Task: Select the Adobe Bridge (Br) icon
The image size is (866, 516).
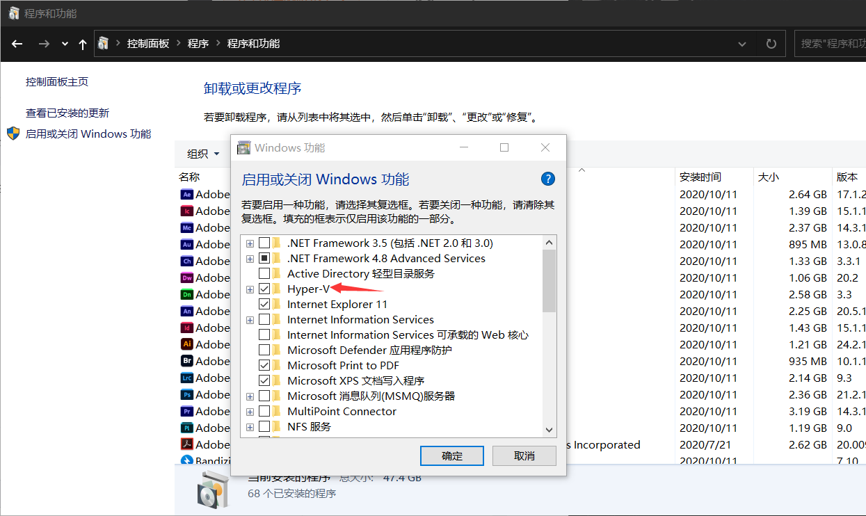Action: (x=186, y=361)
